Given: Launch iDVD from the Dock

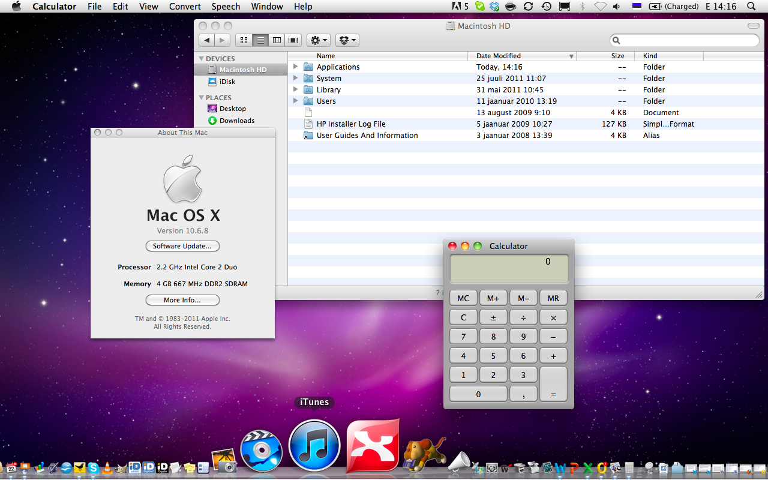Looking at the screenshot, I should [x=262, y=452].
